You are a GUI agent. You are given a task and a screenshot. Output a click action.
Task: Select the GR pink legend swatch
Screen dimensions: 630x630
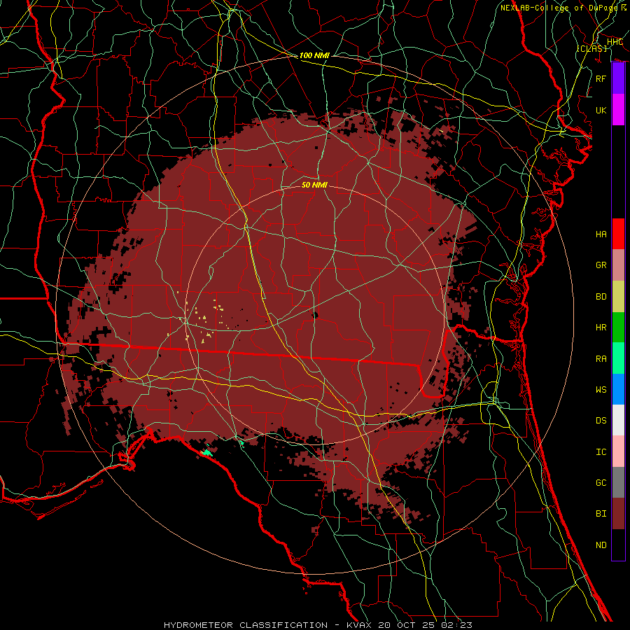point(618,265)
